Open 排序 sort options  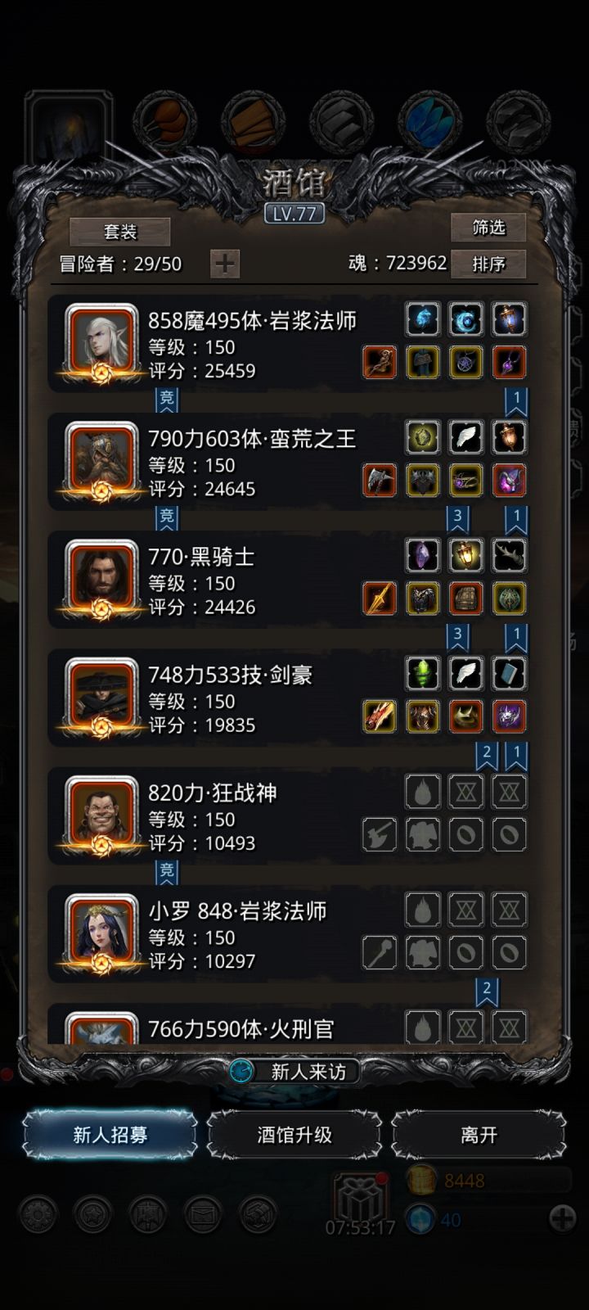coord(488,264)
